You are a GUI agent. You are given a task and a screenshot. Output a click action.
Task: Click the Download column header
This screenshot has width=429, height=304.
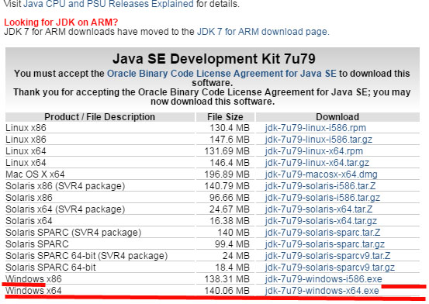pos(337,117)
